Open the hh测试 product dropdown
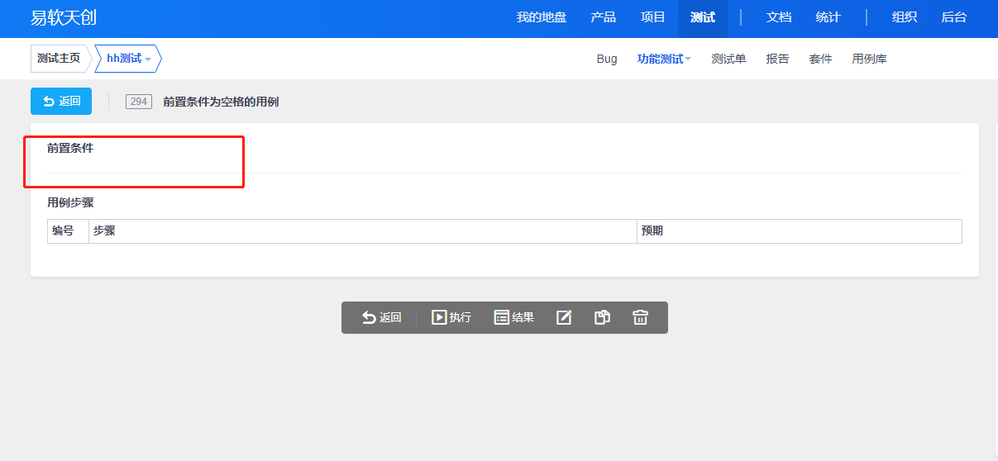 pyautogui.click(x=128, y=59)
